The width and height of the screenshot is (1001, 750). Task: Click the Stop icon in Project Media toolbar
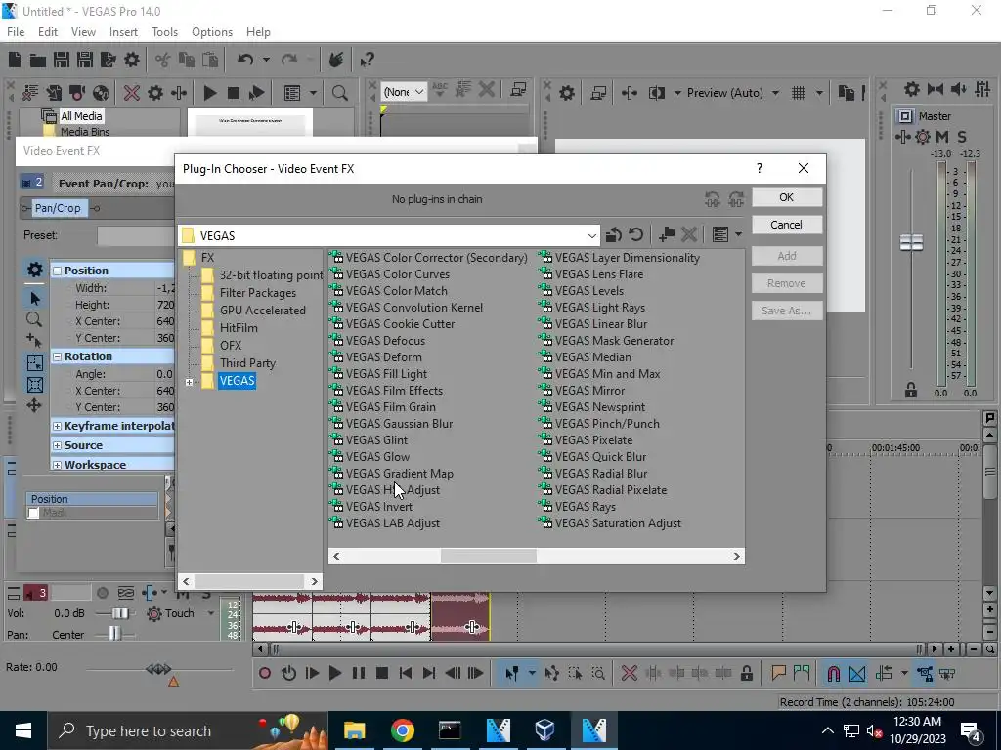[234, 93]
